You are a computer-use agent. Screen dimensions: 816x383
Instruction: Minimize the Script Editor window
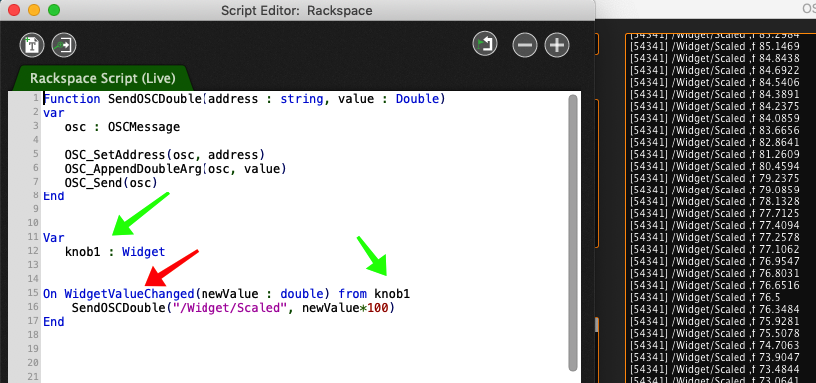(x=34, y=10)
